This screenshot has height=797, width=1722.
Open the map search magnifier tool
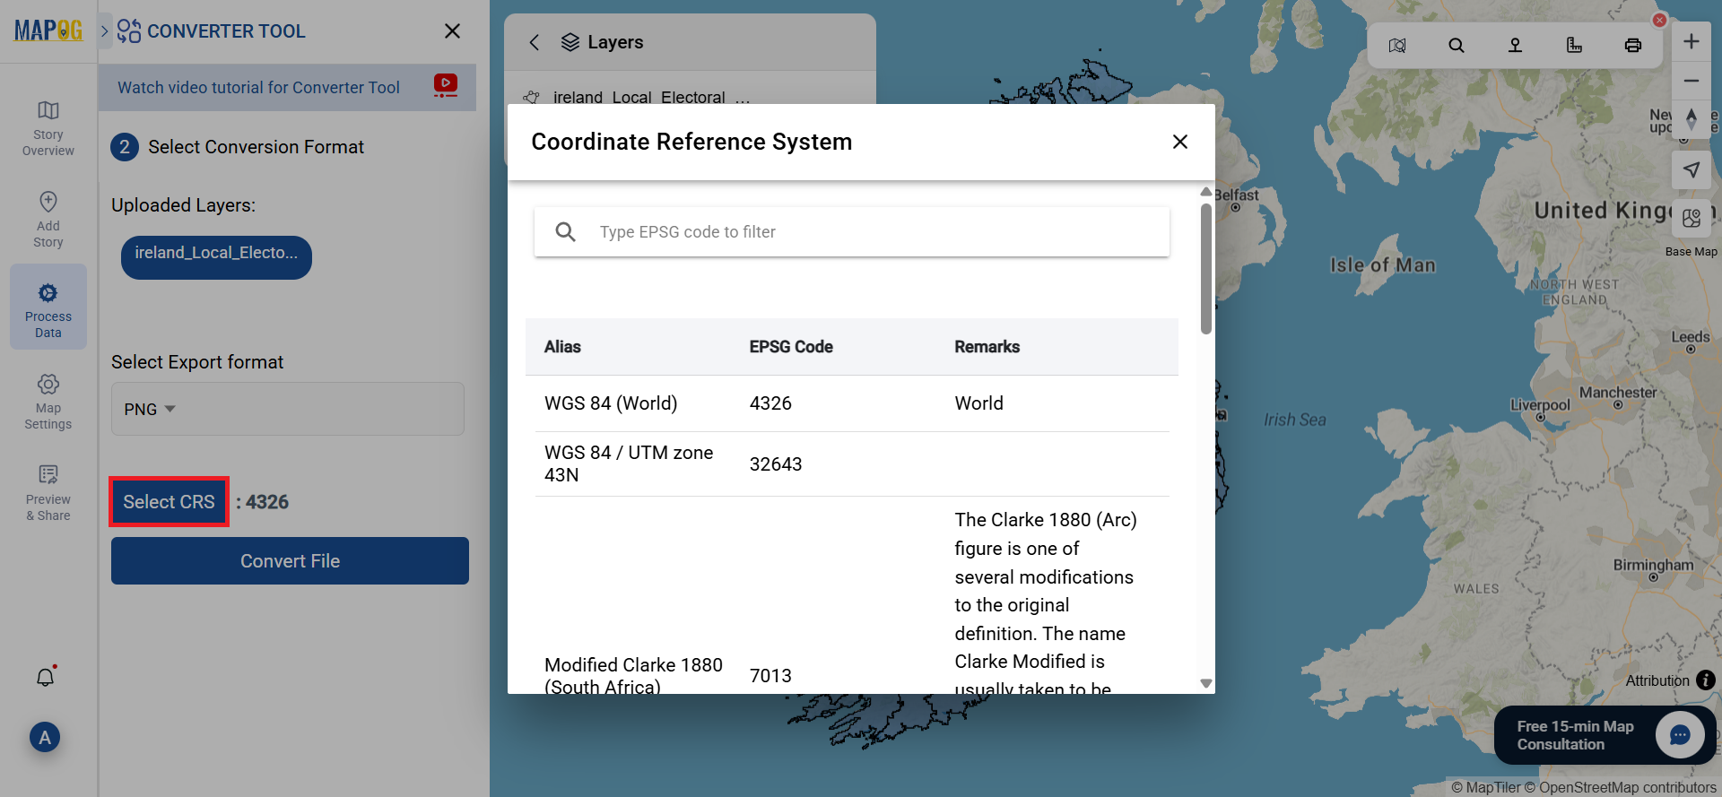1456,45
